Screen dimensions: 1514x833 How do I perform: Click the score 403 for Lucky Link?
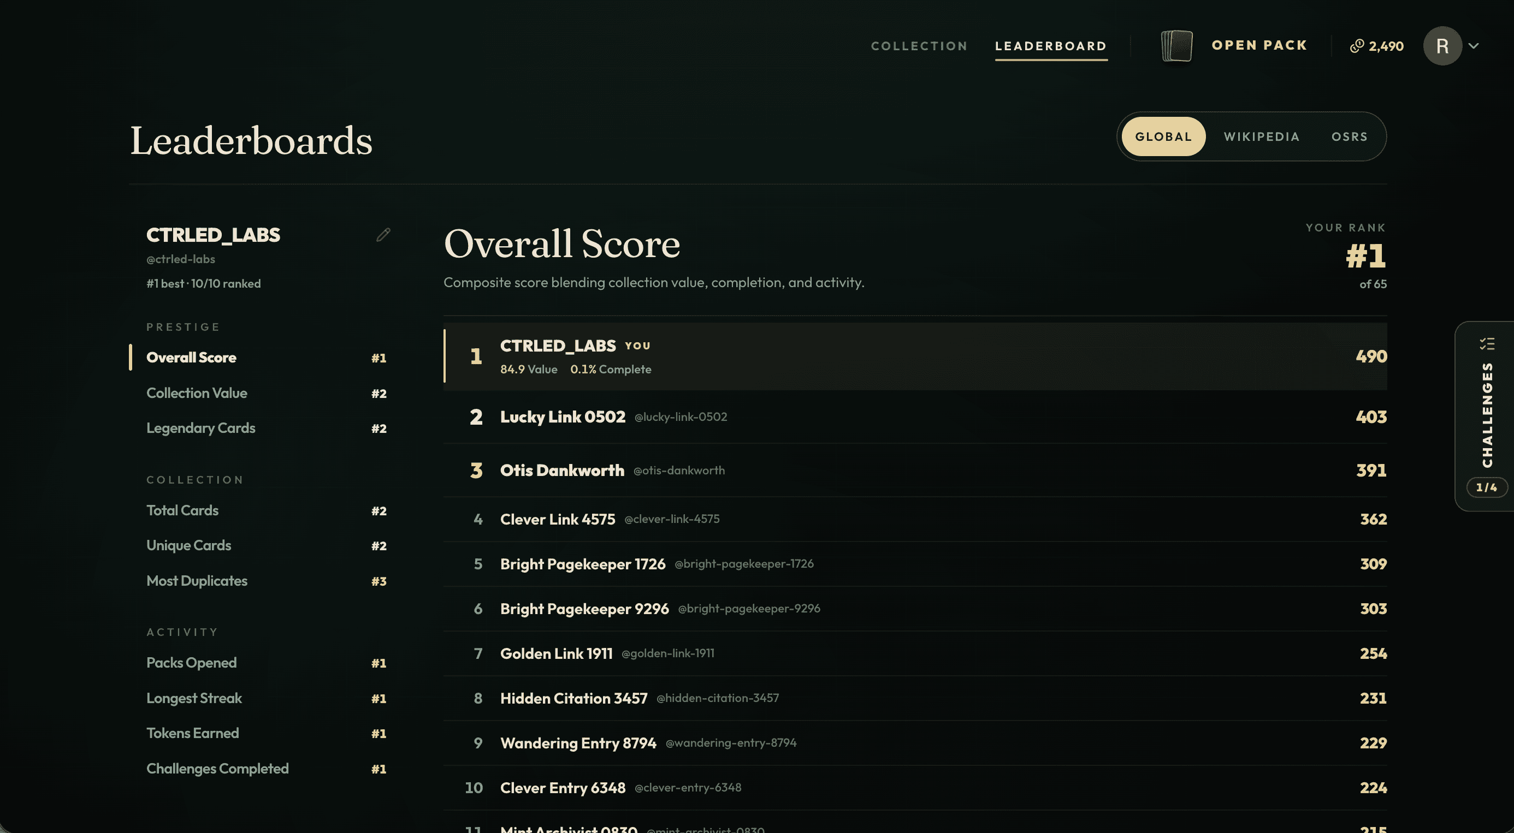tap(1371, 417)
